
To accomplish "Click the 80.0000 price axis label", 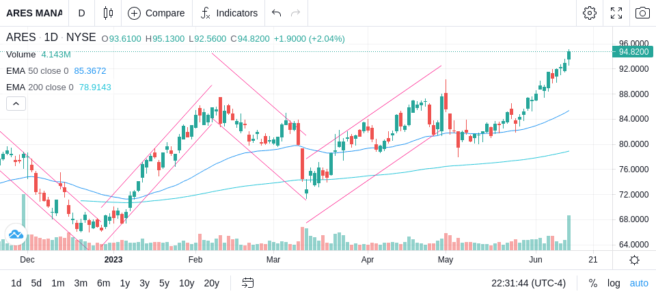I will [x=633, y=144].
